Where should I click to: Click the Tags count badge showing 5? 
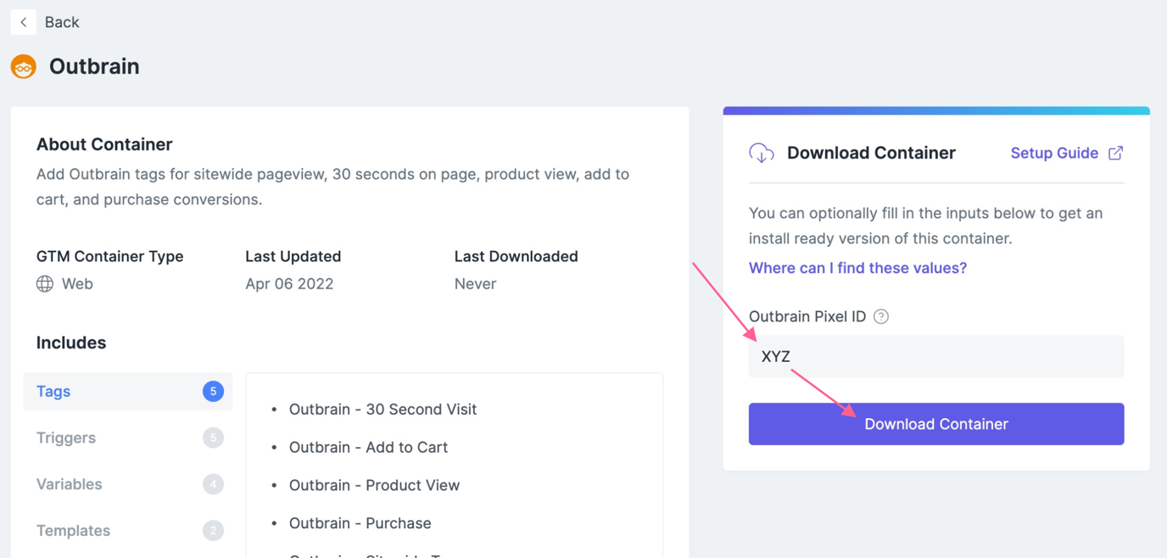213,391
